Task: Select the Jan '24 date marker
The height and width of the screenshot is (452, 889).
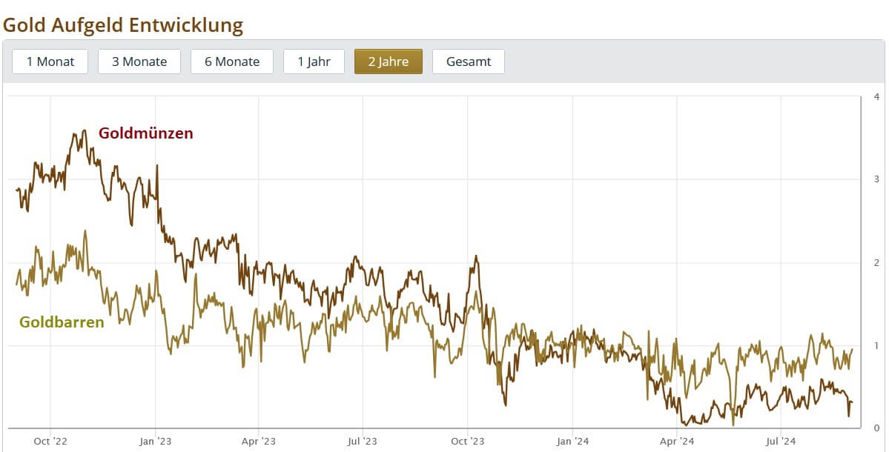Action: [574, 441]
